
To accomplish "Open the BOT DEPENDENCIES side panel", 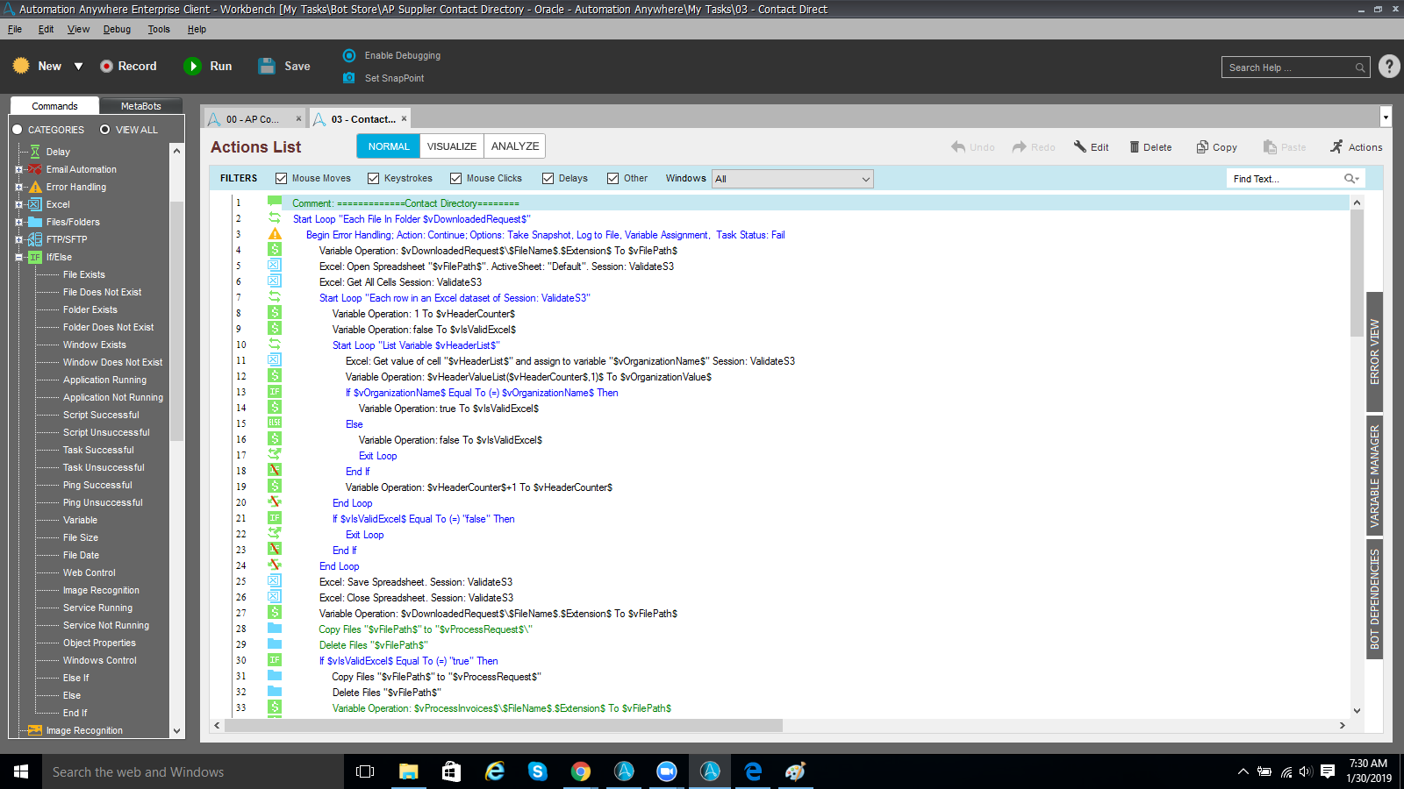I will pyautogui.click(x=1375, y=600).
